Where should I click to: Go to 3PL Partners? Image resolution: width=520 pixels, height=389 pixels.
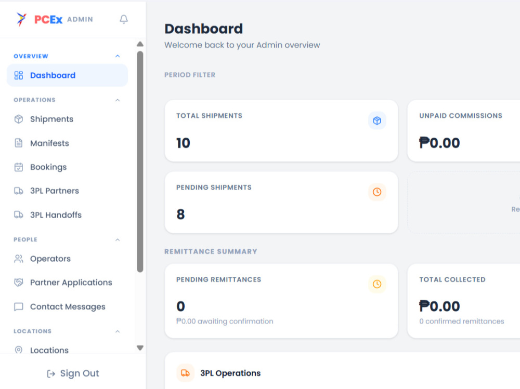coord(67,191)
